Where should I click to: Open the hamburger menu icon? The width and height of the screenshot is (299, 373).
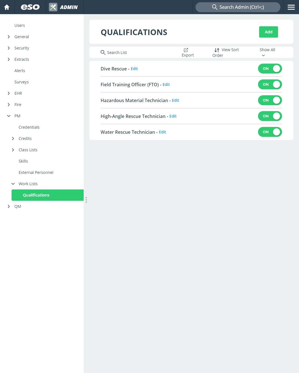point(291,7)
